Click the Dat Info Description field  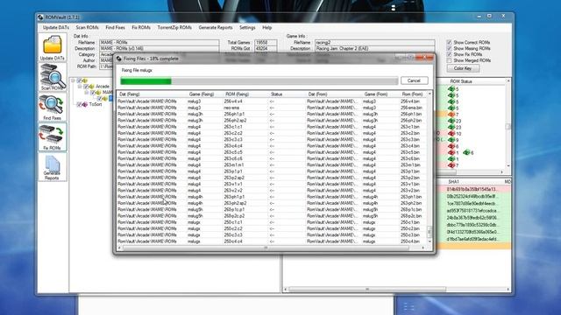[x=159, y=49]
